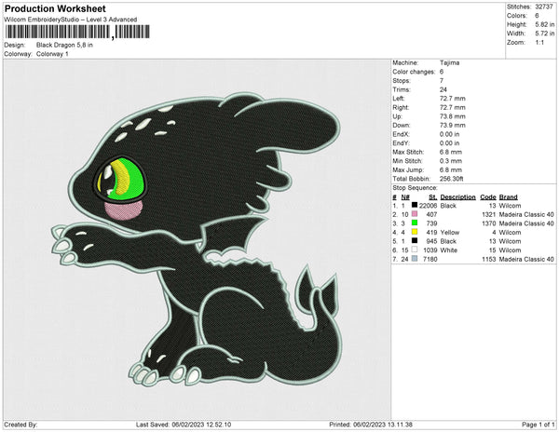Click the Created By label
The image size is (559, 432).
20,425
